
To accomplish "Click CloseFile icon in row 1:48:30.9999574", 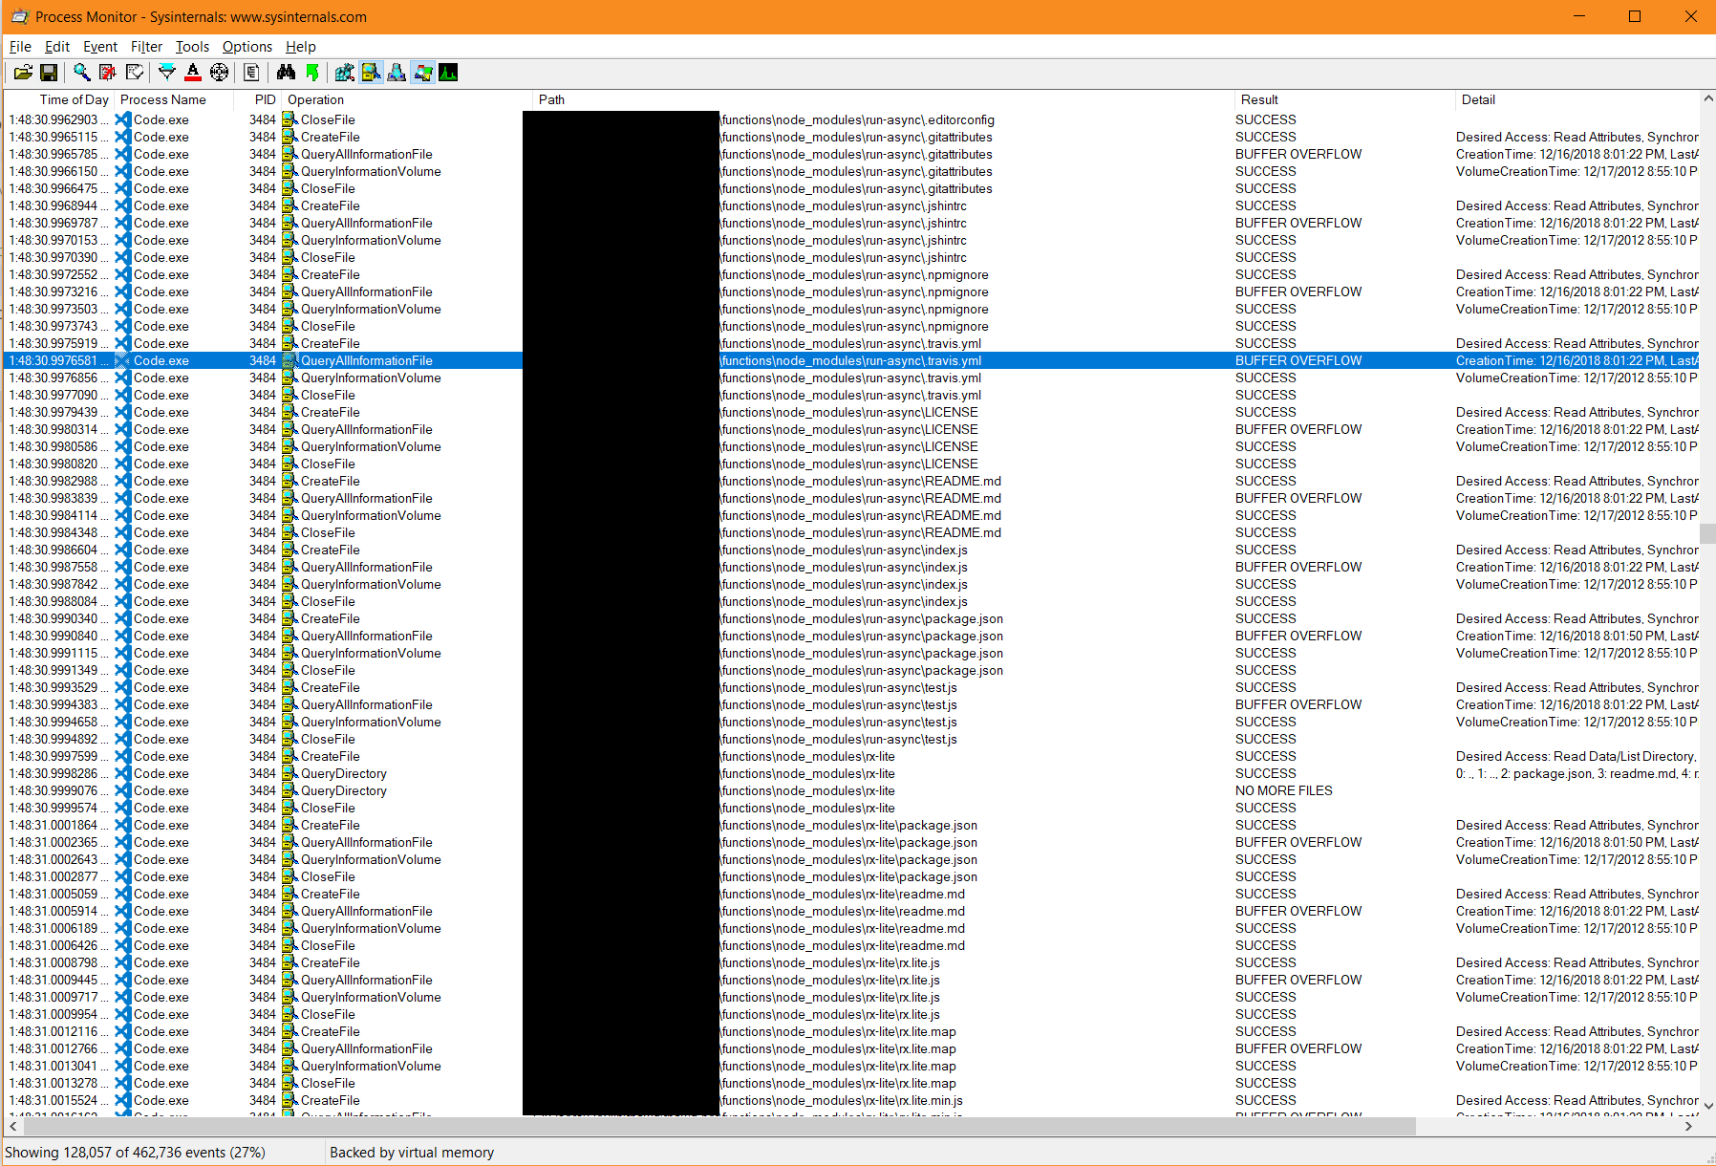I will pyautogui.click(x=290, y=808).
